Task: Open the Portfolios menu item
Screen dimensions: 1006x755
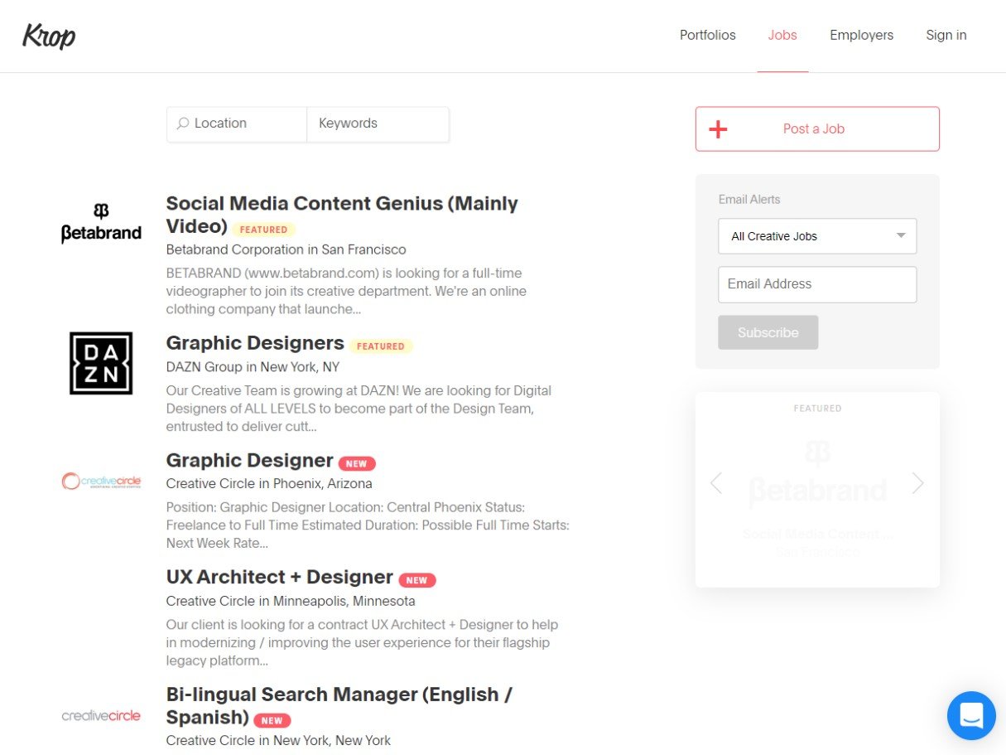Action: 707,35
